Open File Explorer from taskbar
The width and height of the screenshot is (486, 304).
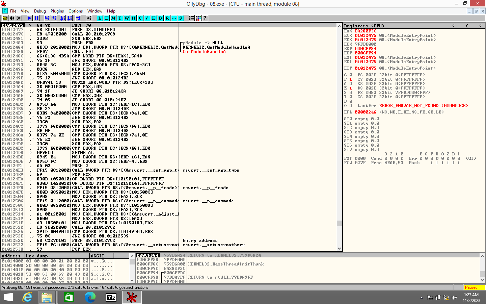[47, 297]
